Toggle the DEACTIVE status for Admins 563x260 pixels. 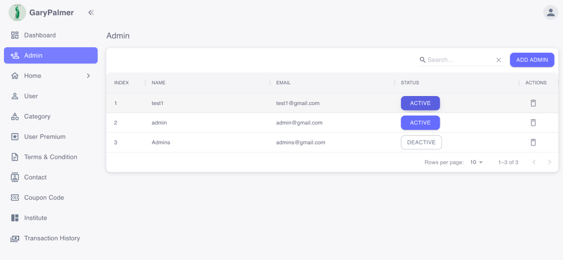coord(421,143)
